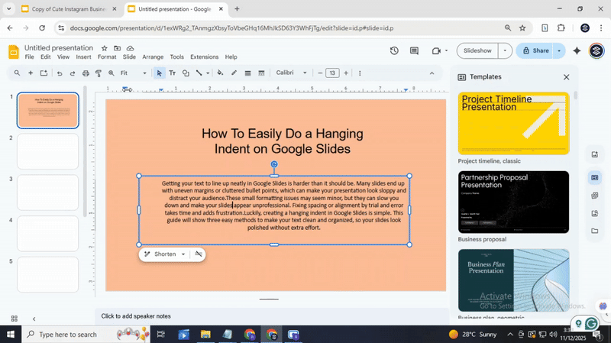
Task: Expand the Slideshow options arrow
Action: (x=504, y=51)
